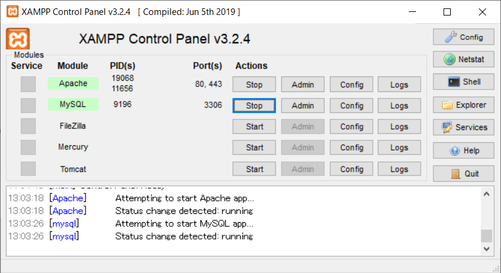The height and width of the screenshot is (273, 501).
Task: View Mercury Logs
Action: pos(399,148)
